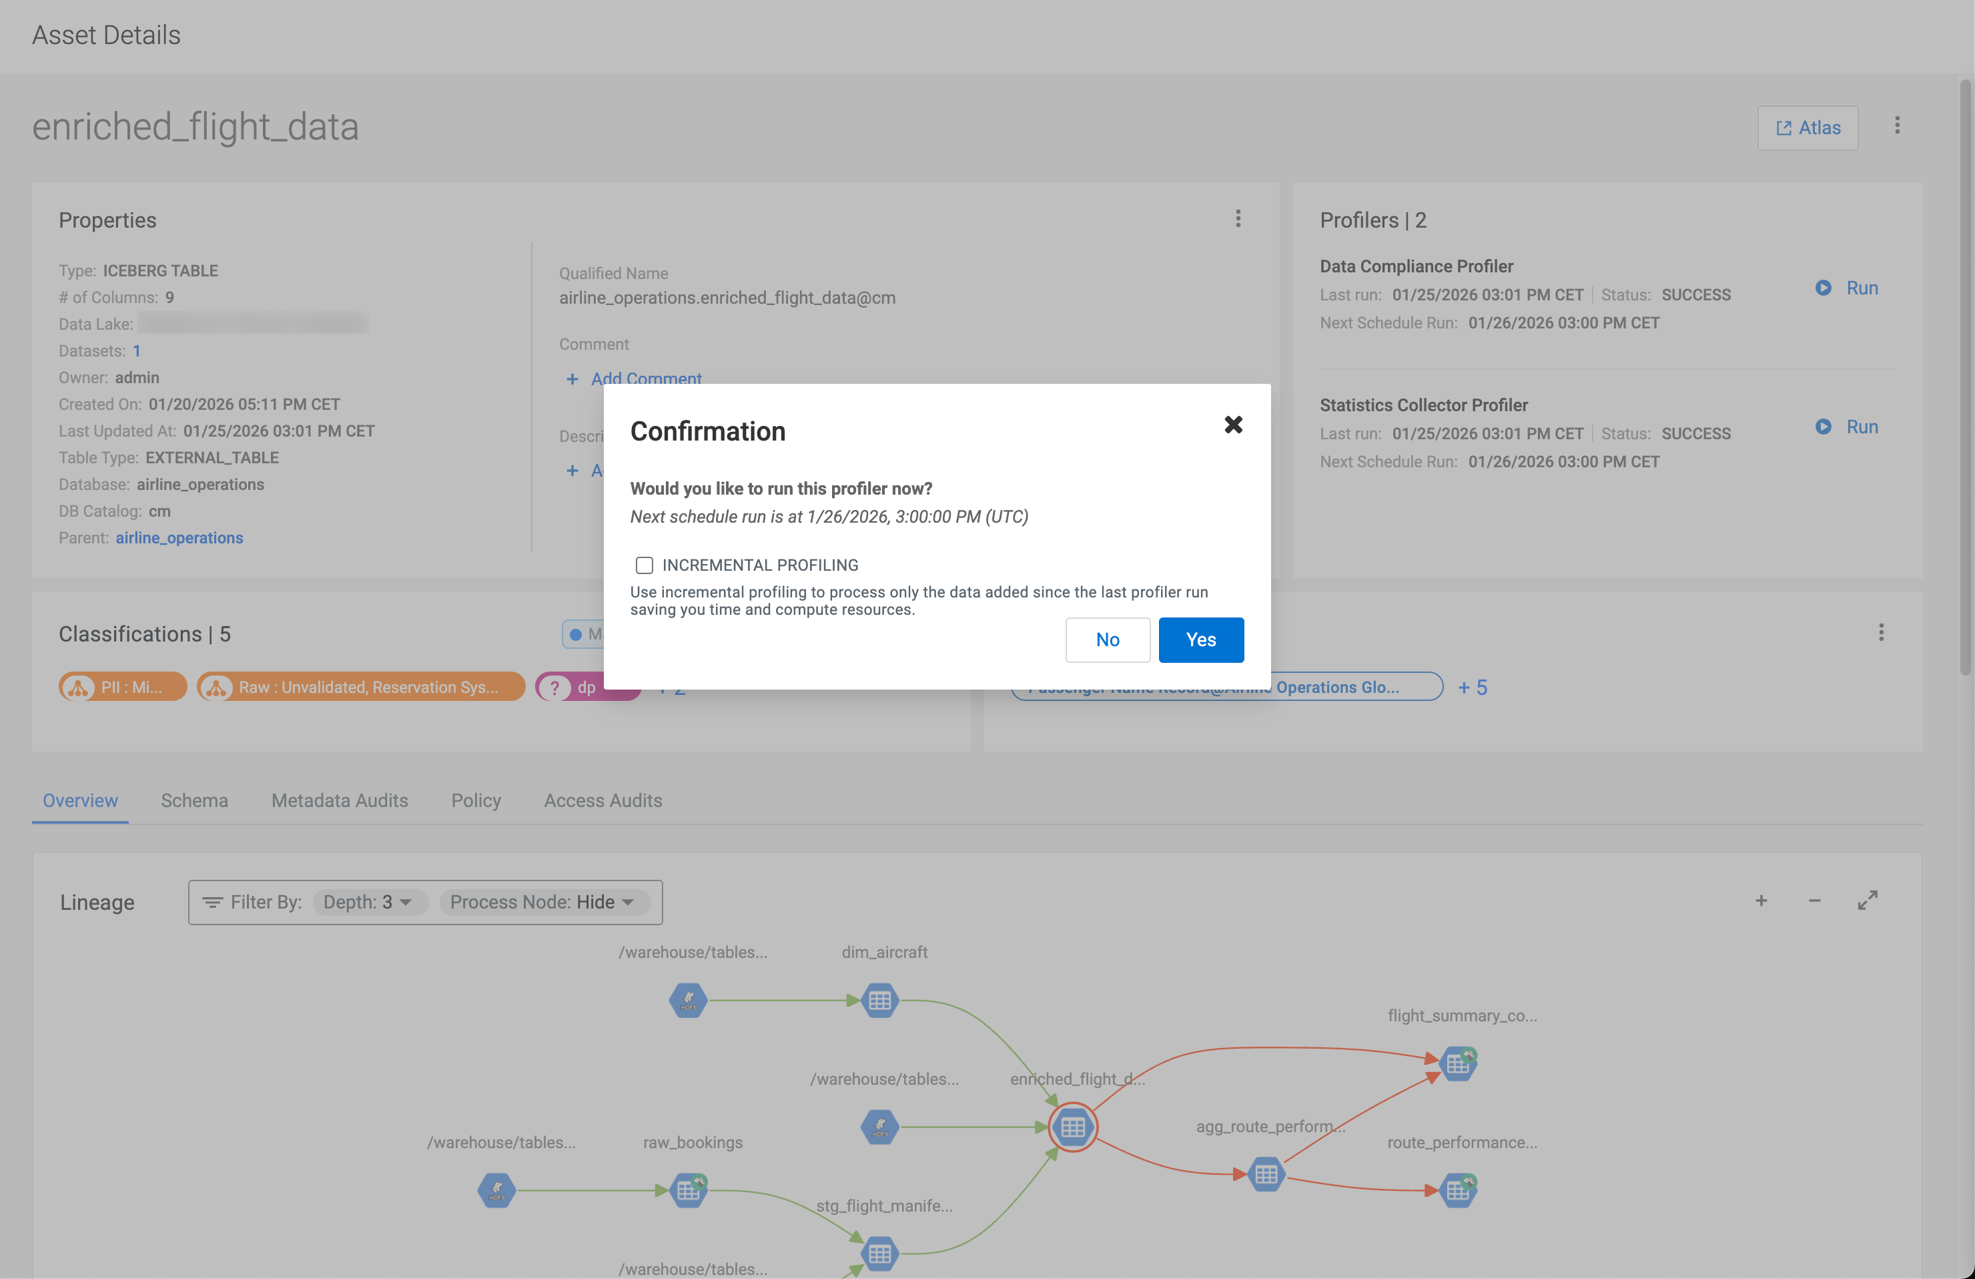1975x1279 pixels.
Task: Select the enriched_flight_data lineage node
Action: coord(1072,1127)
